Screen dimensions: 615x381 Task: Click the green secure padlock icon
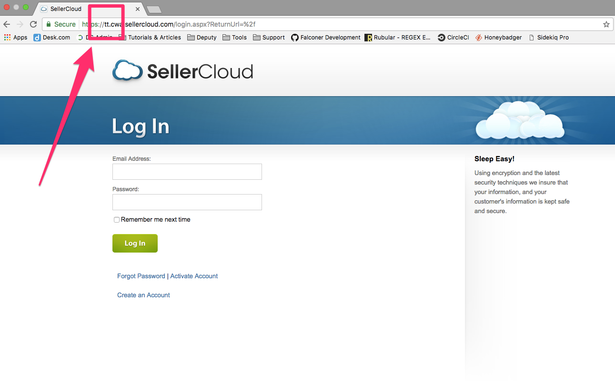(x=48, y=24)
